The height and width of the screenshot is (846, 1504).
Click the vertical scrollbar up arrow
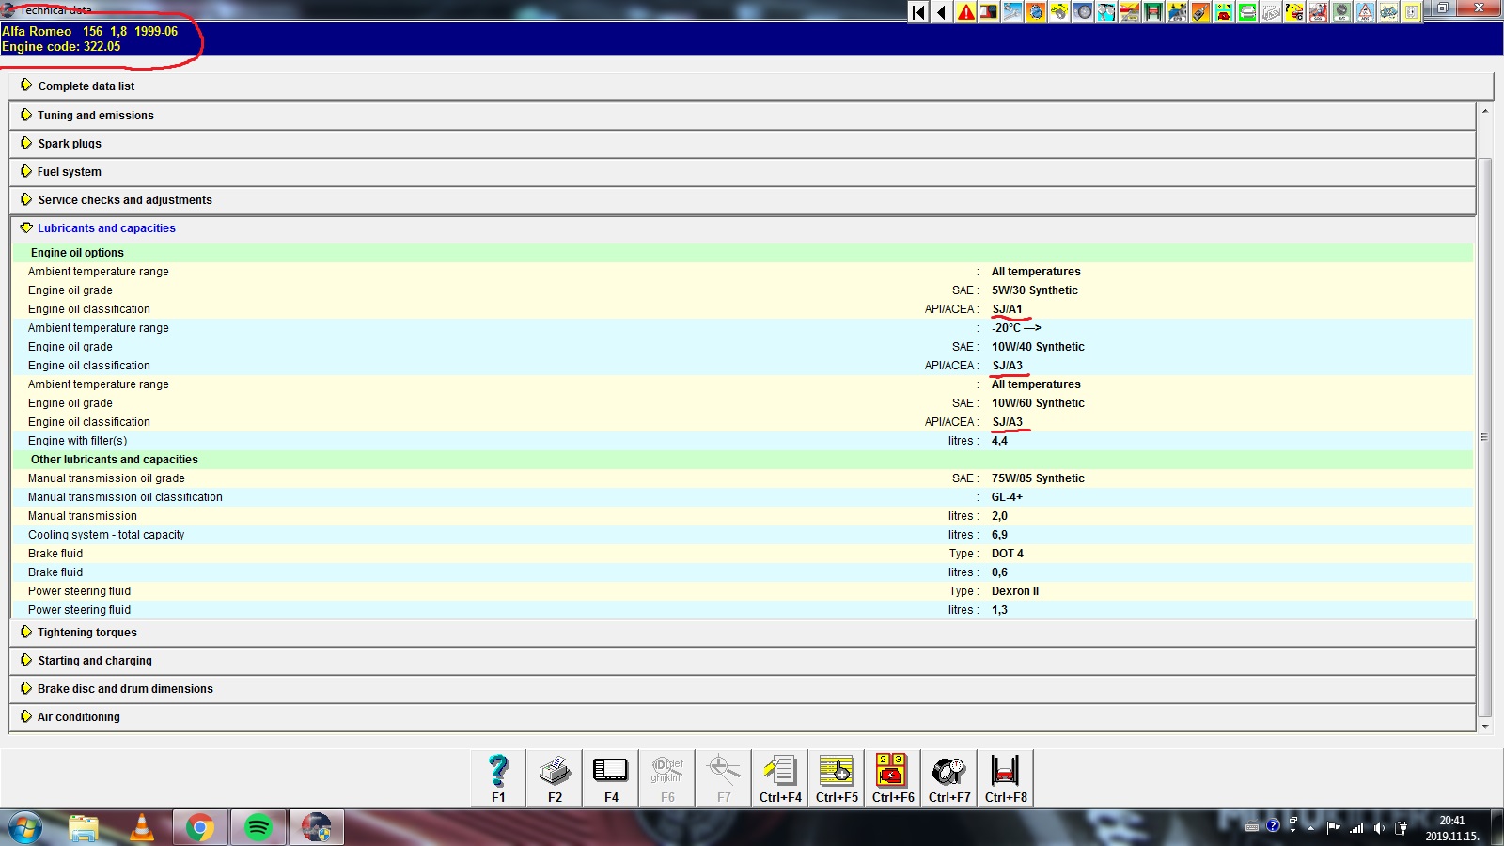click(1485, 111)
